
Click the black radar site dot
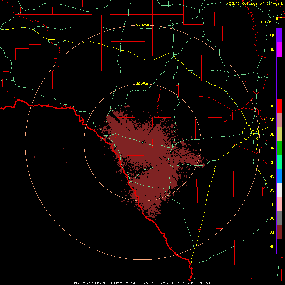tap(142, 142)
